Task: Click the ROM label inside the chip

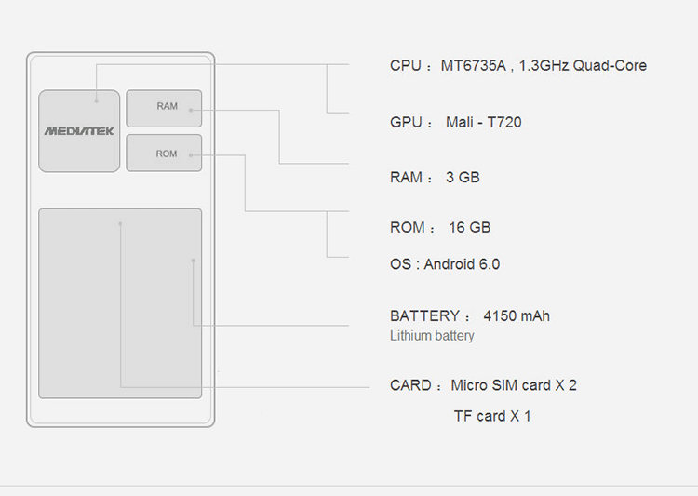Action: point(167,154)
